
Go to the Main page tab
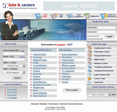pos(42,16)
